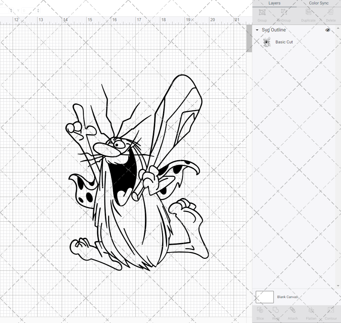This screenshot has width=341, height=323.
Task: Click the Weld icon
Action: click(x=276, y=312)
